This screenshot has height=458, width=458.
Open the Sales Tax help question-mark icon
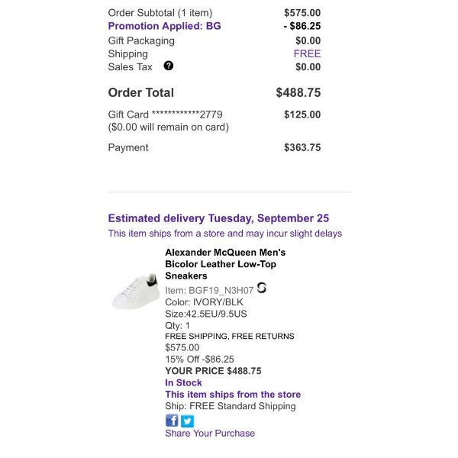coord(168,66)
